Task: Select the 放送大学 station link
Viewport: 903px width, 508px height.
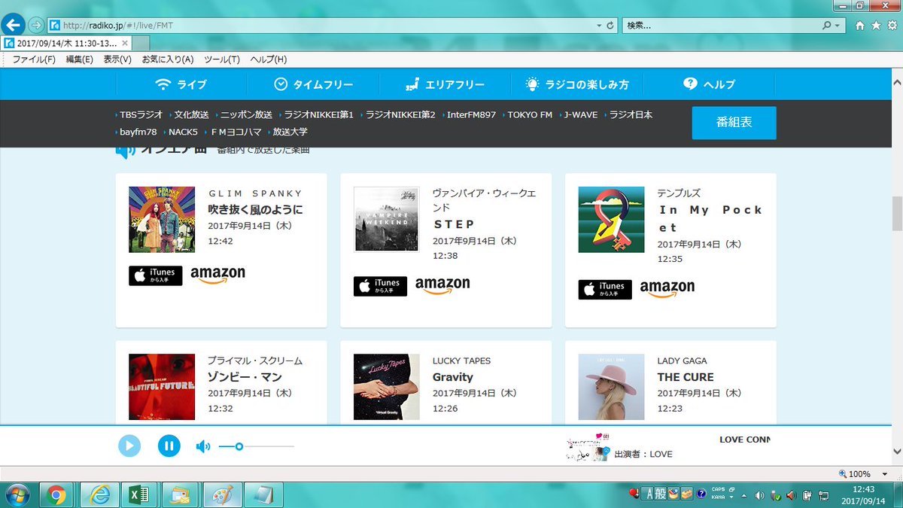Action: pos(289,132)
